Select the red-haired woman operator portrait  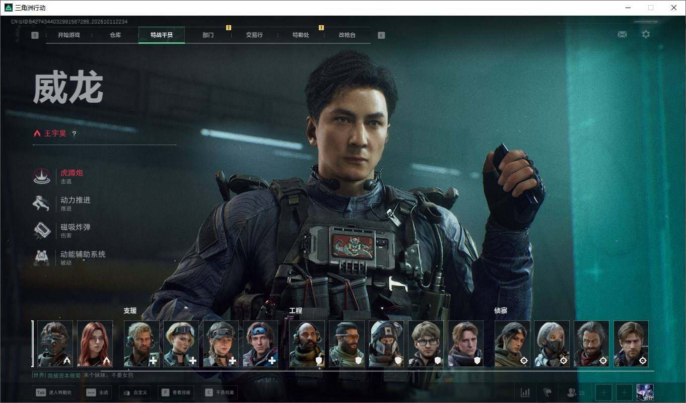(x=95, y=344)
